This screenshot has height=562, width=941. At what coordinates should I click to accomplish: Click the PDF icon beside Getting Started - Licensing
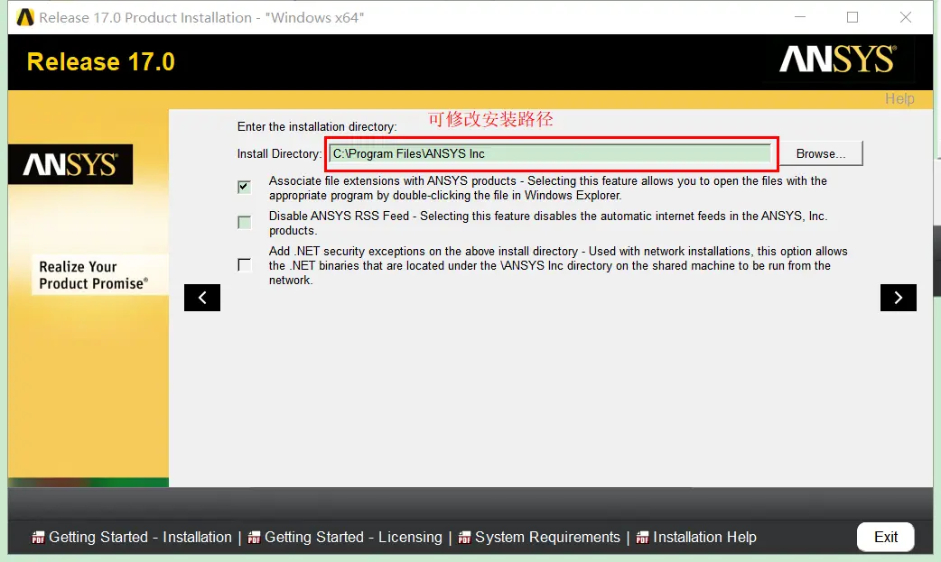pos(255,538)
